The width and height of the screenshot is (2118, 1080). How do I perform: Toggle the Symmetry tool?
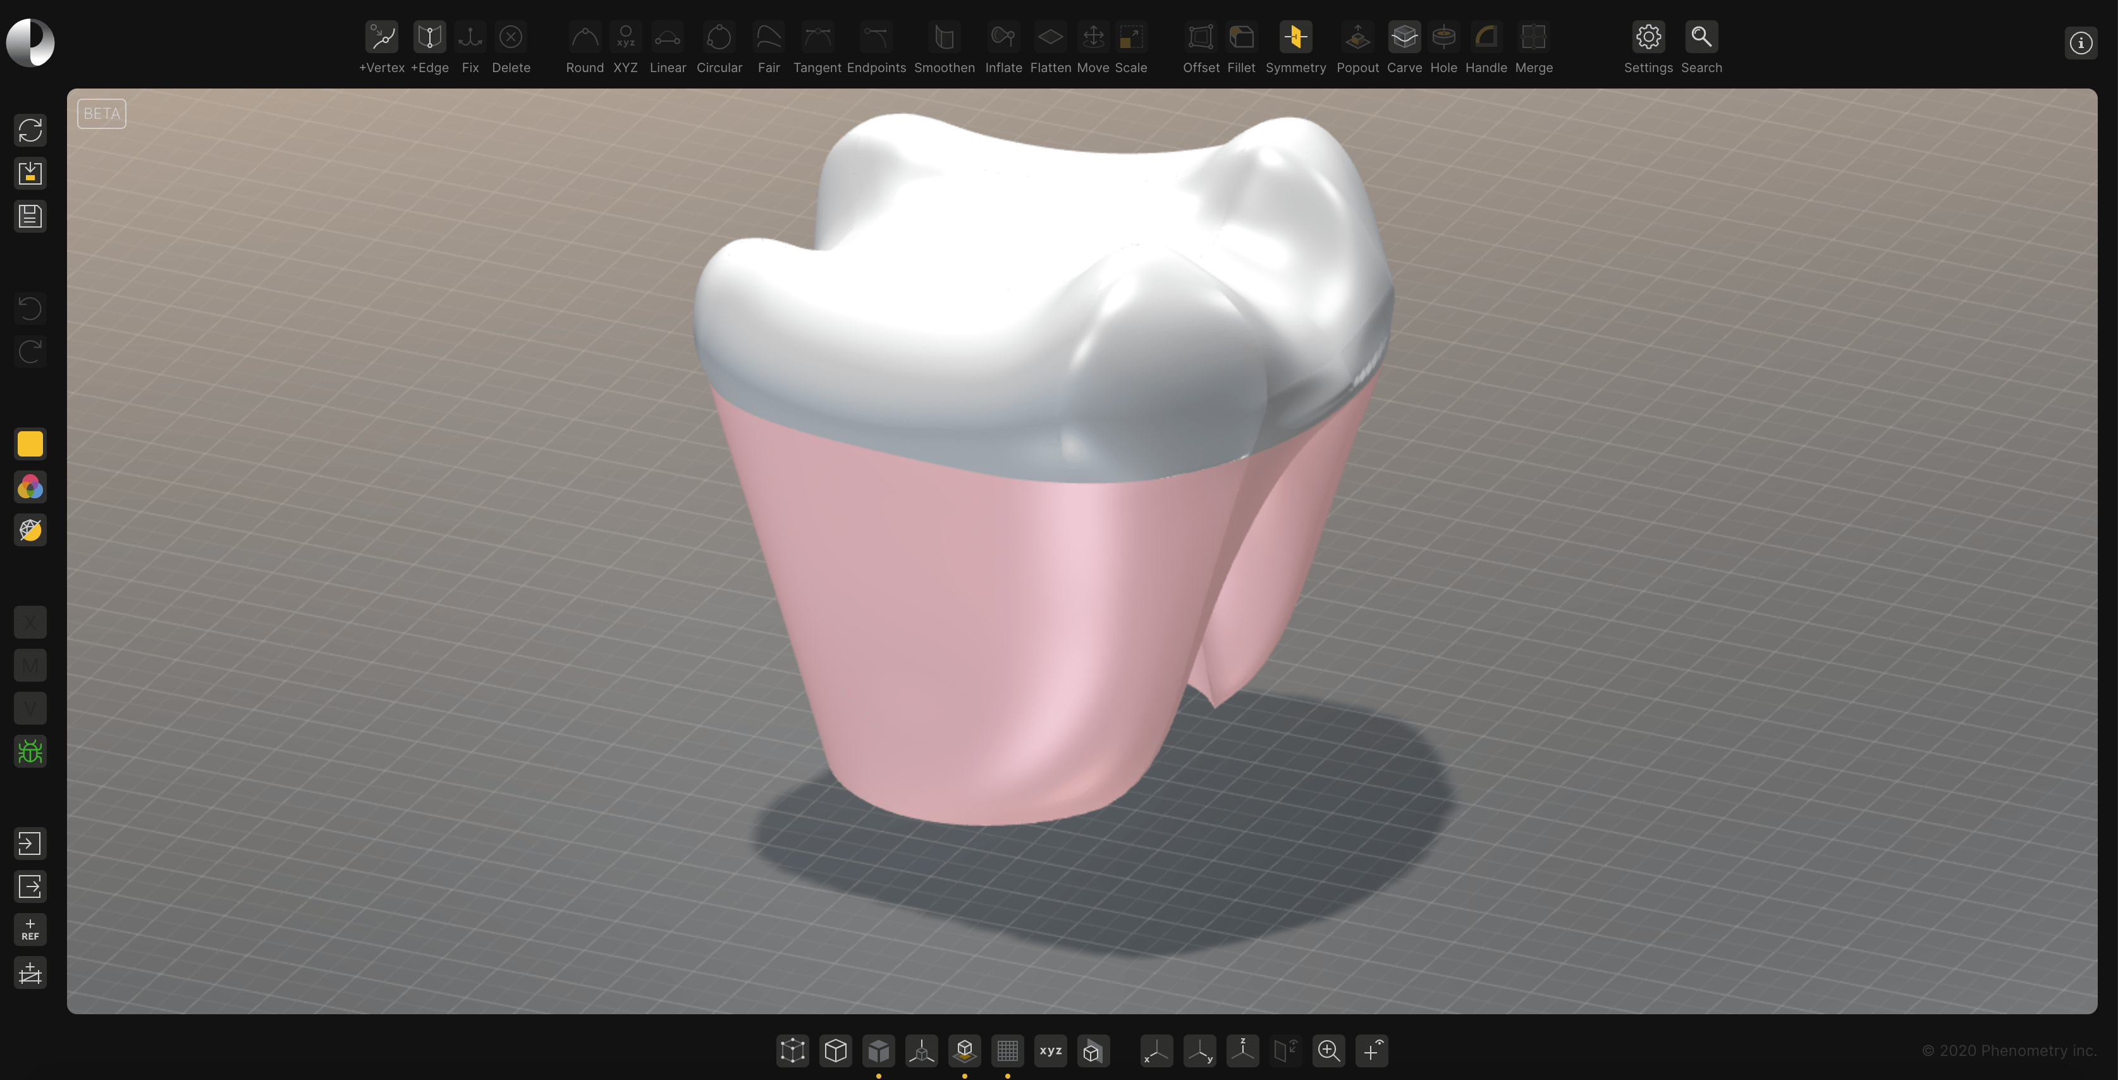click(1295, 37)
